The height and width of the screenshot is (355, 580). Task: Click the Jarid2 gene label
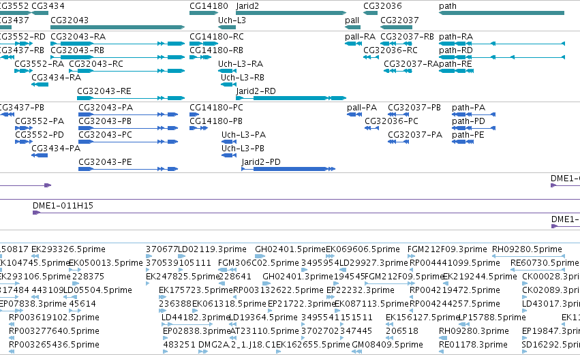247,6
